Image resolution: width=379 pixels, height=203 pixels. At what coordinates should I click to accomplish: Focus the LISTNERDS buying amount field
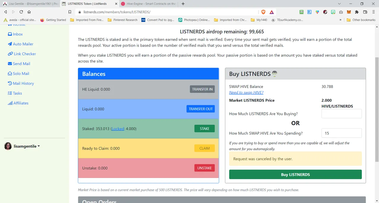coord(342,114)
